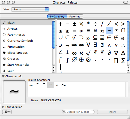The image size is (130, 119).
Task: Select the plus-minus sign character
Action: click(74, 24)
